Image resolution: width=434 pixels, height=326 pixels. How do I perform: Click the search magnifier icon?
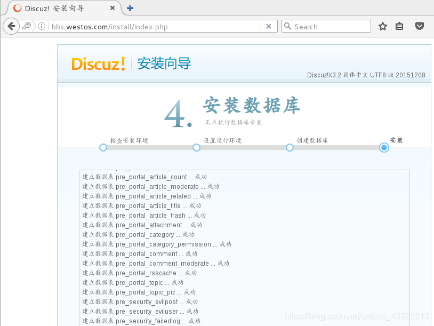pyautogui.click(x=287, y=26)
